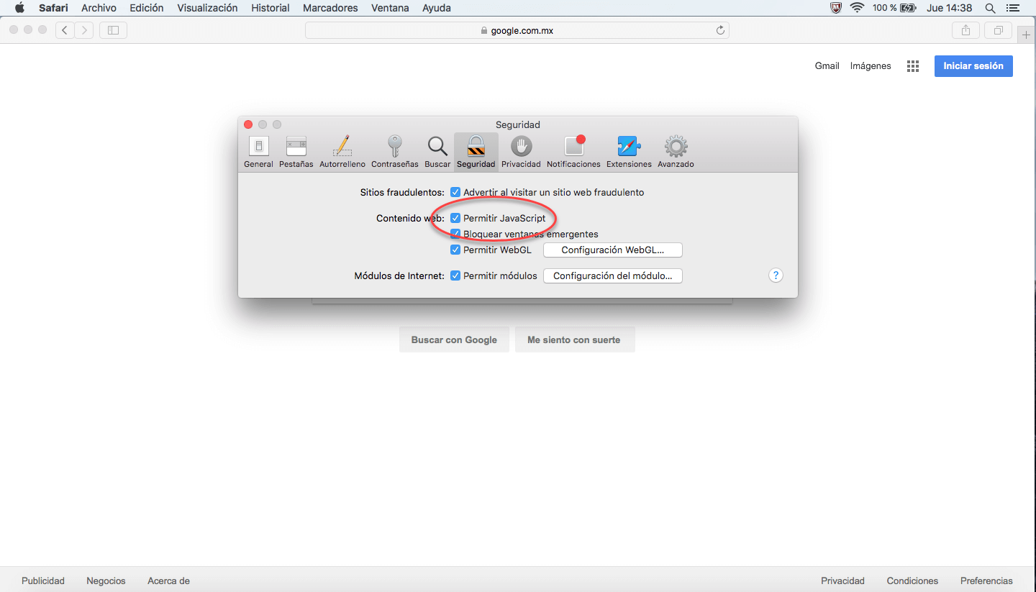1036x592 pixels.
Task: Toggle the Permitir WebGL checkbox
Action: [455, 250]
